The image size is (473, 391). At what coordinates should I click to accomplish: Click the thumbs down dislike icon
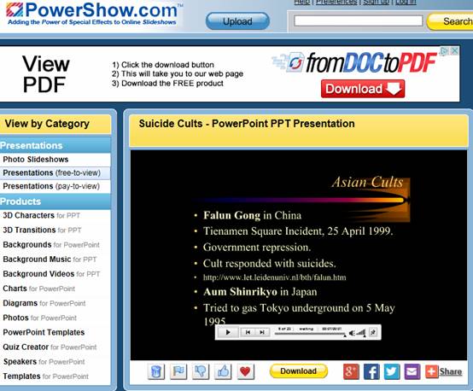coord(201,371)
